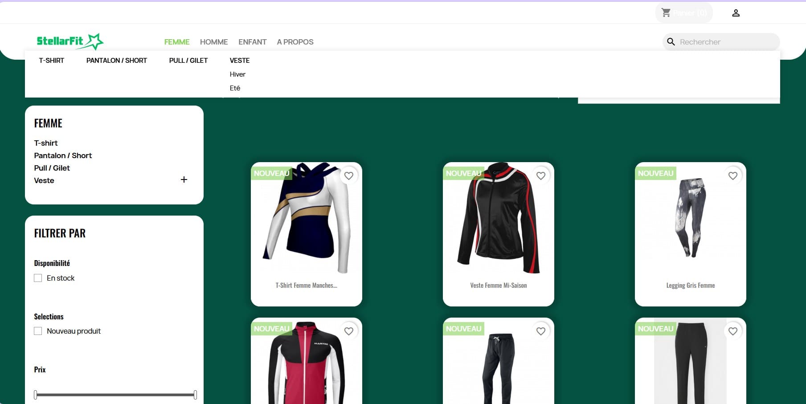Open the Pantalon / Short sidebar link

(63, 155)
